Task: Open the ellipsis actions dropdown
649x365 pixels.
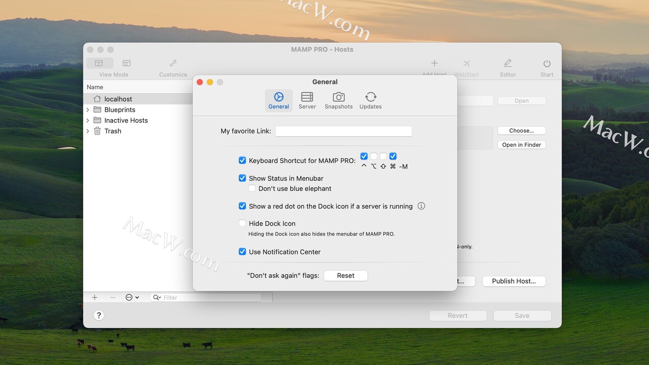Action: coord(132,297)
